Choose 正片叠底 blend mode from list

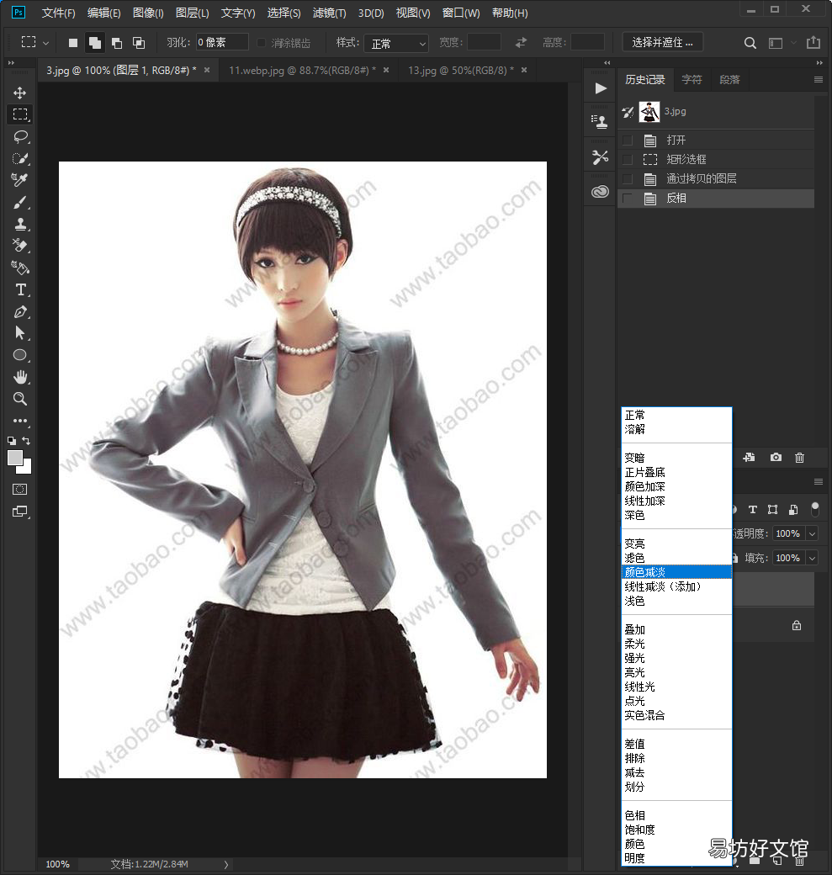click(x=644, y=472)
